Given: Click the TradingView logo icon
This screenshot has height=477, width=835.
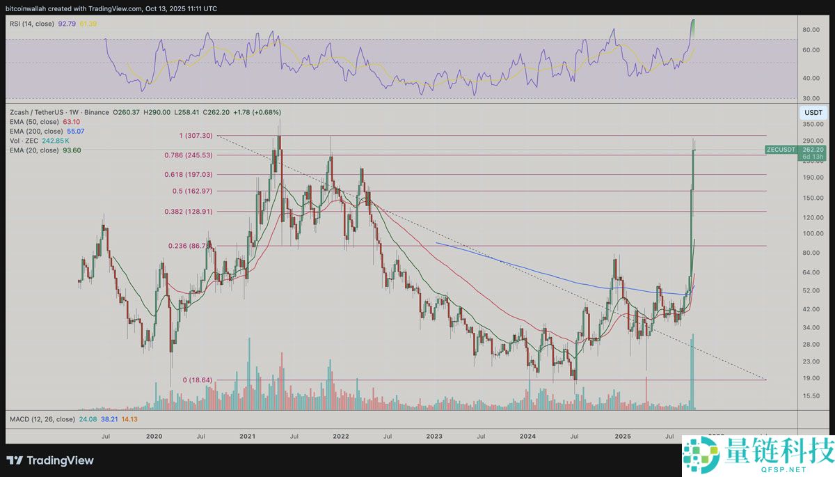Looking at the screenshot, I should point(14,460).
